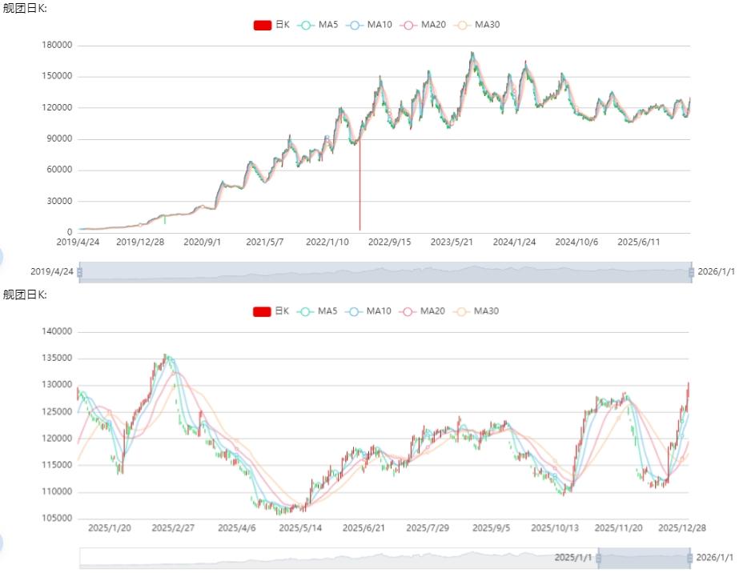Hide the MA5 line in the bottom chart
739x573 pixels.
(x=304, y=311)
